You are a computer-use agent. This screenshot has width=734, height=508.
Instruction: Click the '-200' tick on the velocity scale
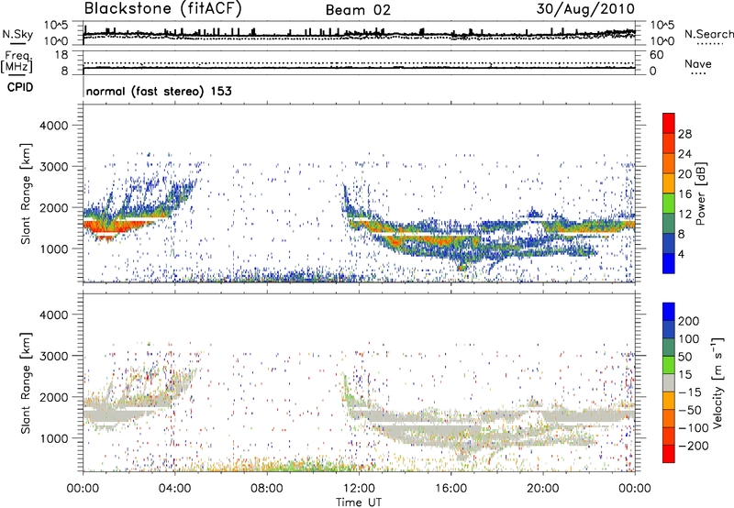pos(694,446)
